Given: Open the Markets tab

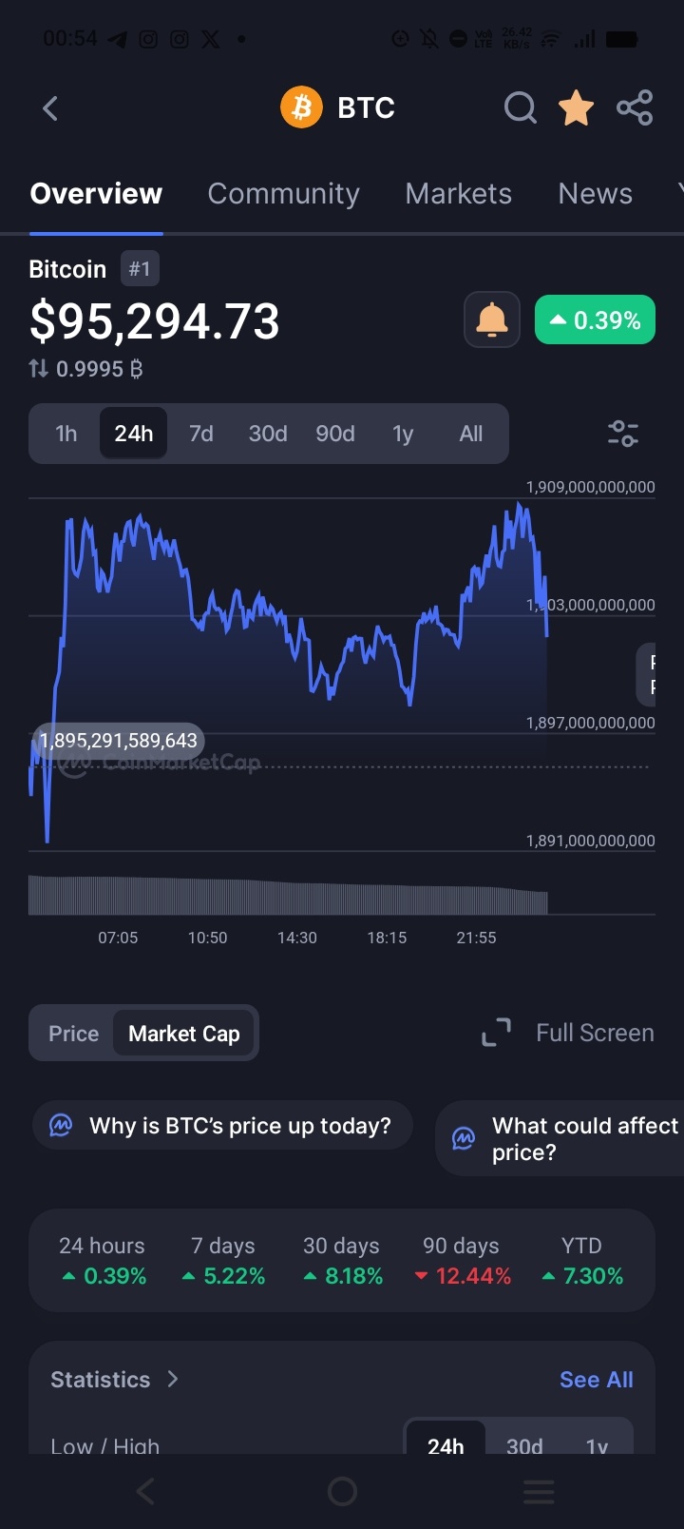Looking at the screenshot, I should click(x=458, y=194).
